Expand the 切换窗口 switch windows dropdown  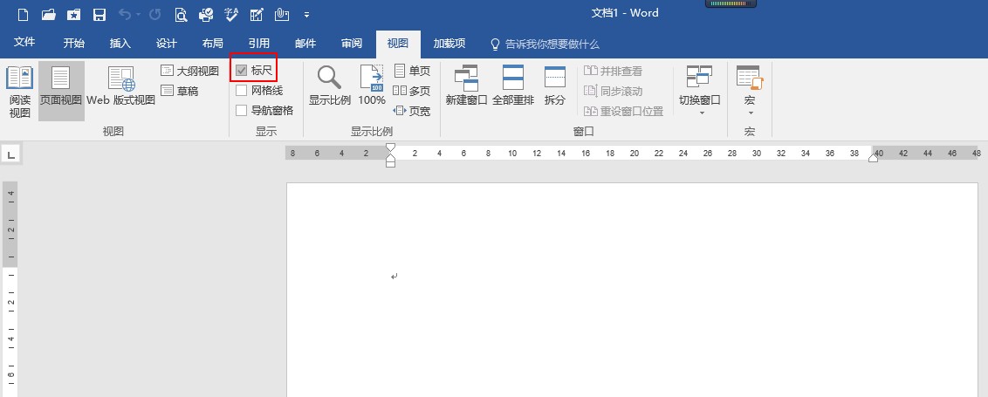700,92
